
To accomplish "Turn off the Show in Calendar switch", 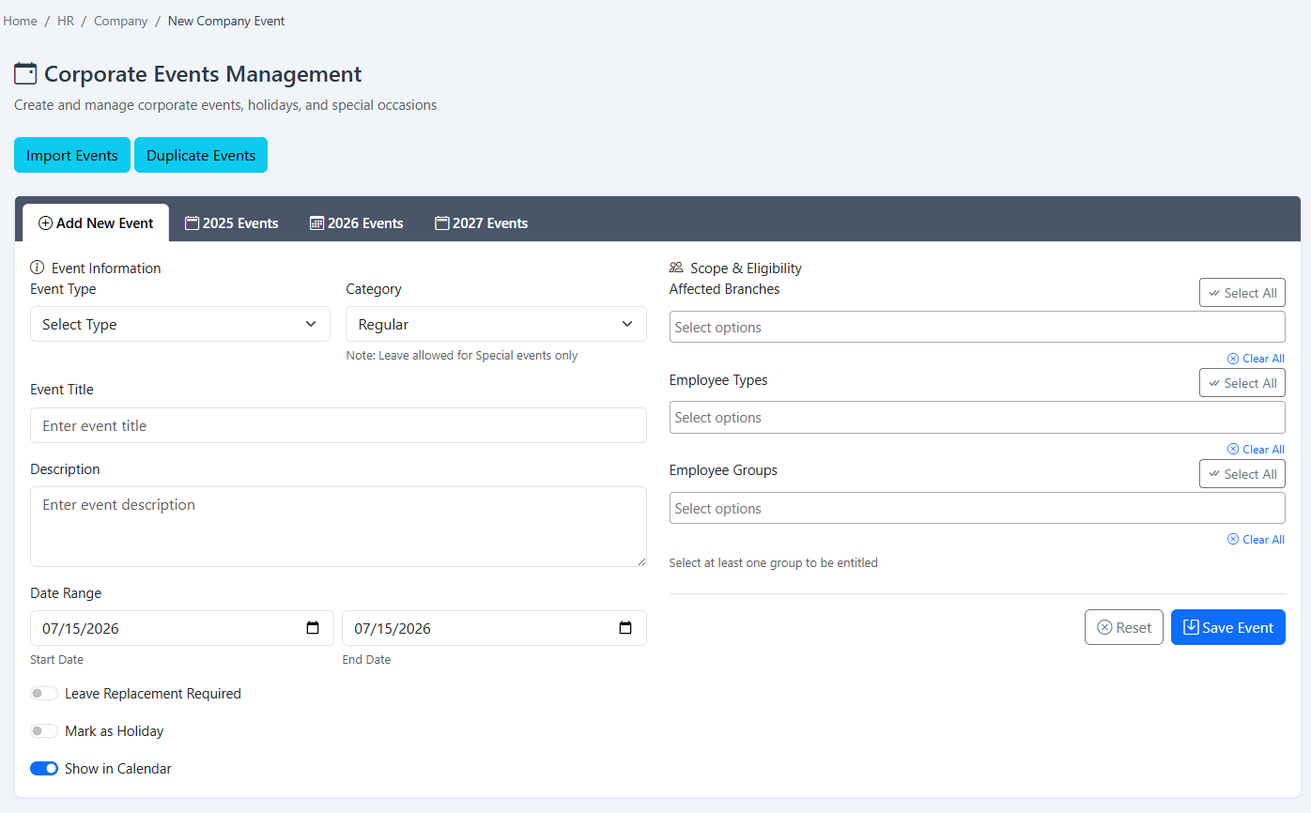I will (x=44, y=769).
